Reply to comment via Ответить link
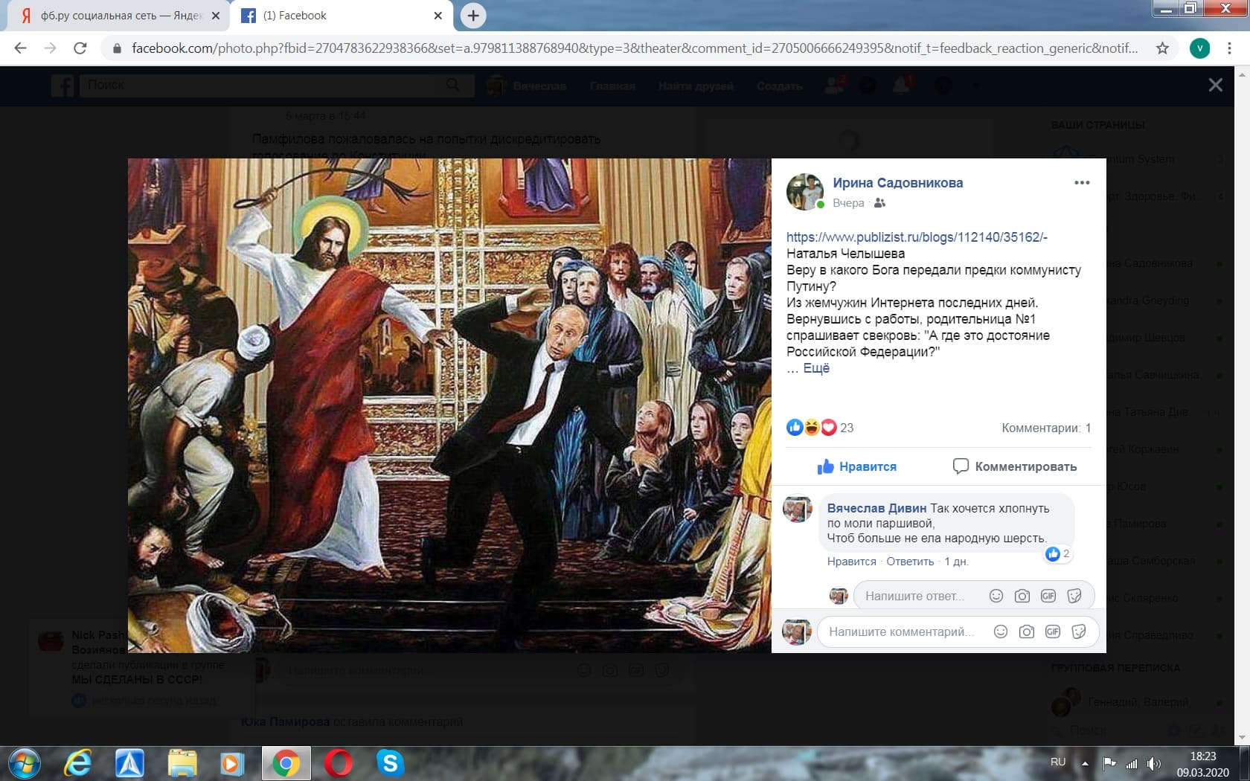Screen dimensions: 1250x781 pyautogui.click(x=909, y=562)
